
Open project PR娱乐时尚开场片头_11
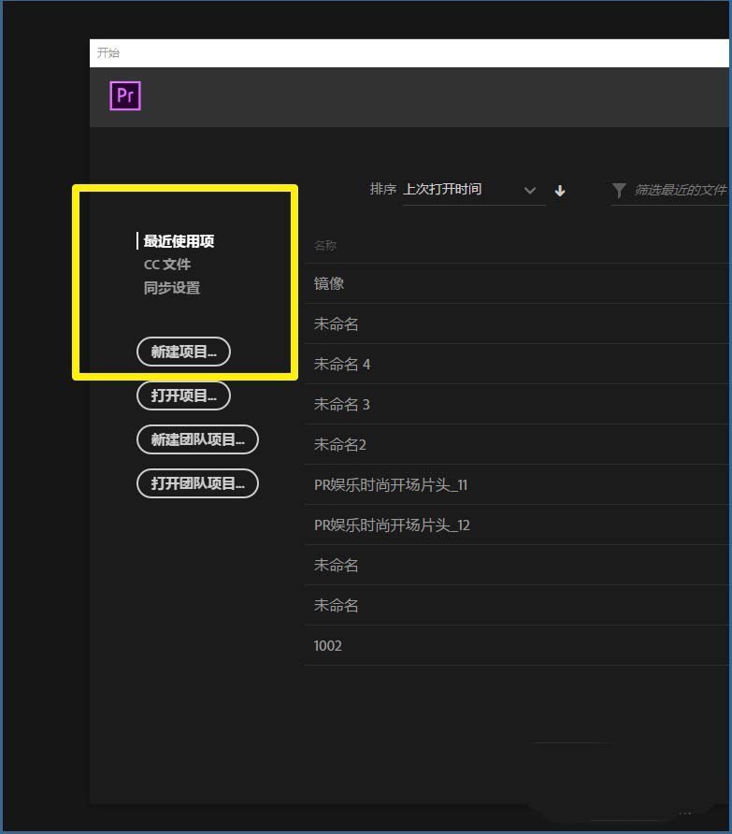pos(517,485)
